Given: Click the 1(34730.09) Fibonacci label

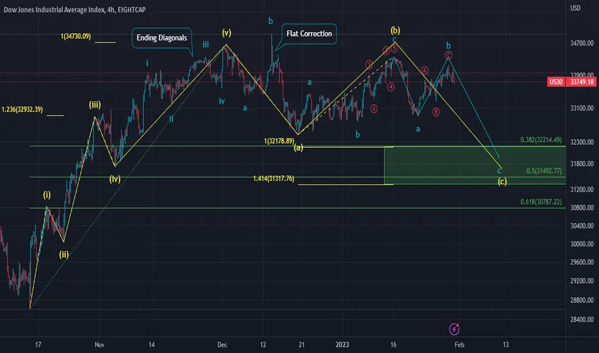Looking at the screenshot, I should (76, 36).
